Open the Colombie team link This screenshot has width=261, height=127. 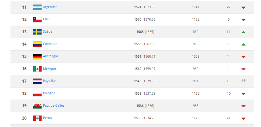[50, 44]
